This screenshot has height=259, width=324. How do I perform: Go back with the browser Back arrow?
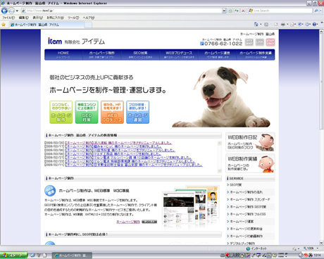coord(4,11)
